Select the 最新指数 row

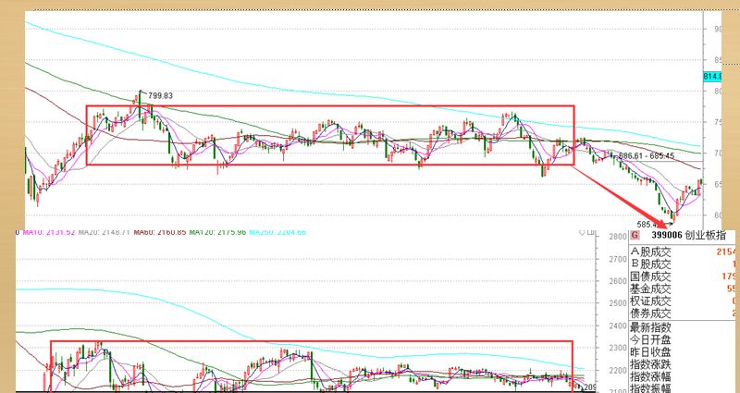683,327
